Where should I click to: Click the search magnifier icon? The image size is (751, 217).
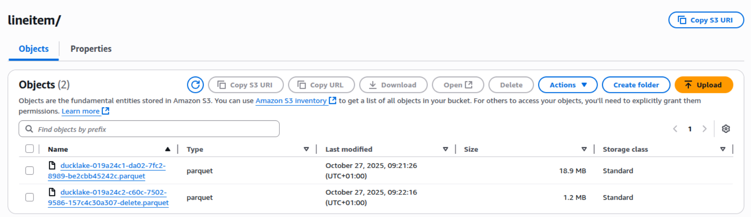[x=29, y=129]
